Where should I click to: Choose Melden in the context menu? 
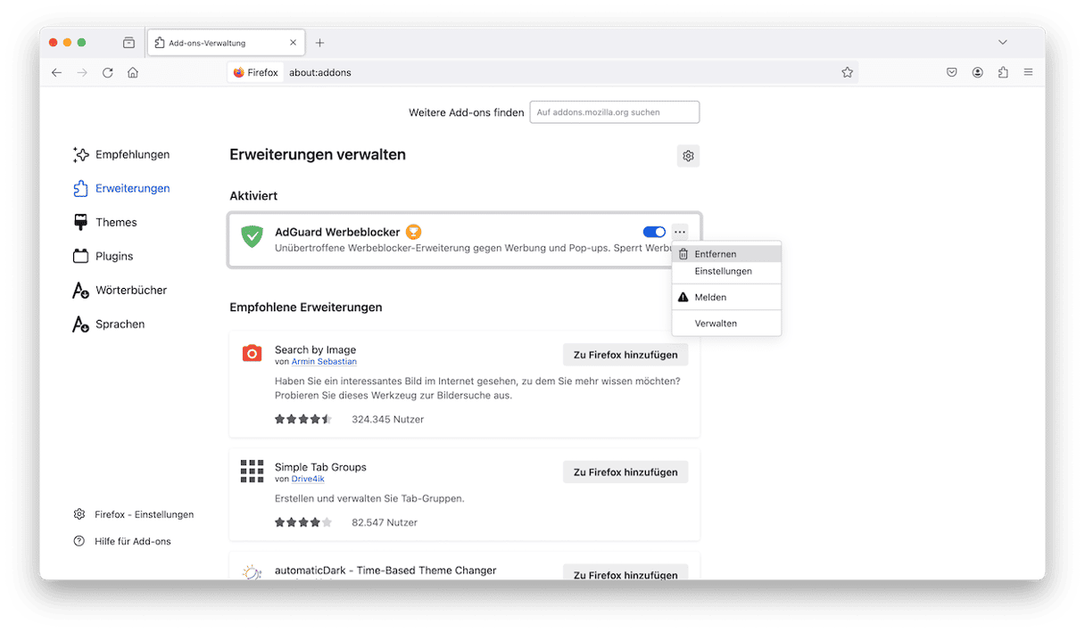[726, 297]
